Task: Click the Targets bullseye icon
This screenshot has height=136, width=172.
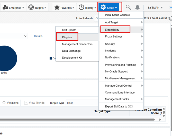Action: (x=31, y=7)
